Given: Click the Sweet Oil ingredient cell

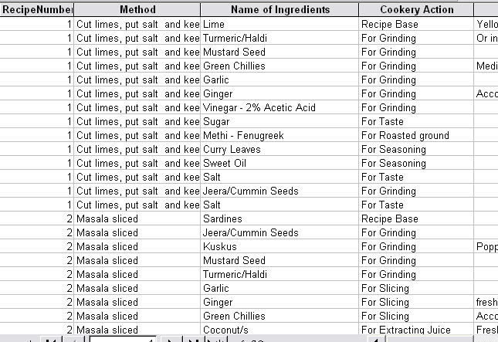Looking at the screenshot, I should click(x=279, y=163).
